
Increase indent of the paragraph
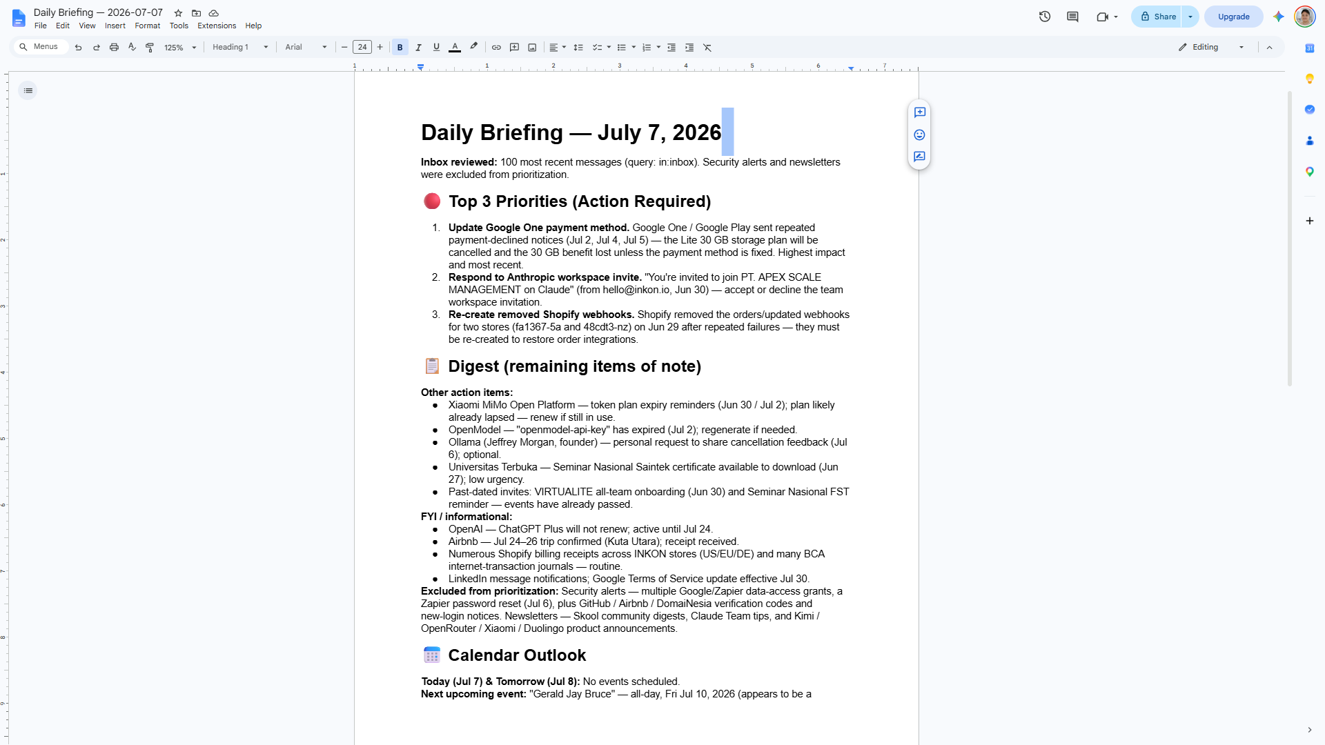pyautogui.click(x=689, y=48)
